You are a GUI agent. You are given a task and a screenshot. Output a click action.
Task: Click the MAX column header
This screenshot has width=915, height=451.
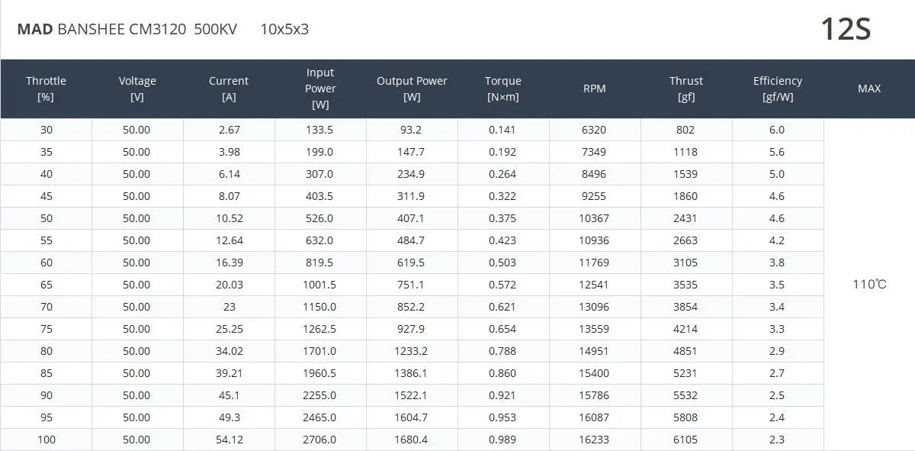(869, 89)
